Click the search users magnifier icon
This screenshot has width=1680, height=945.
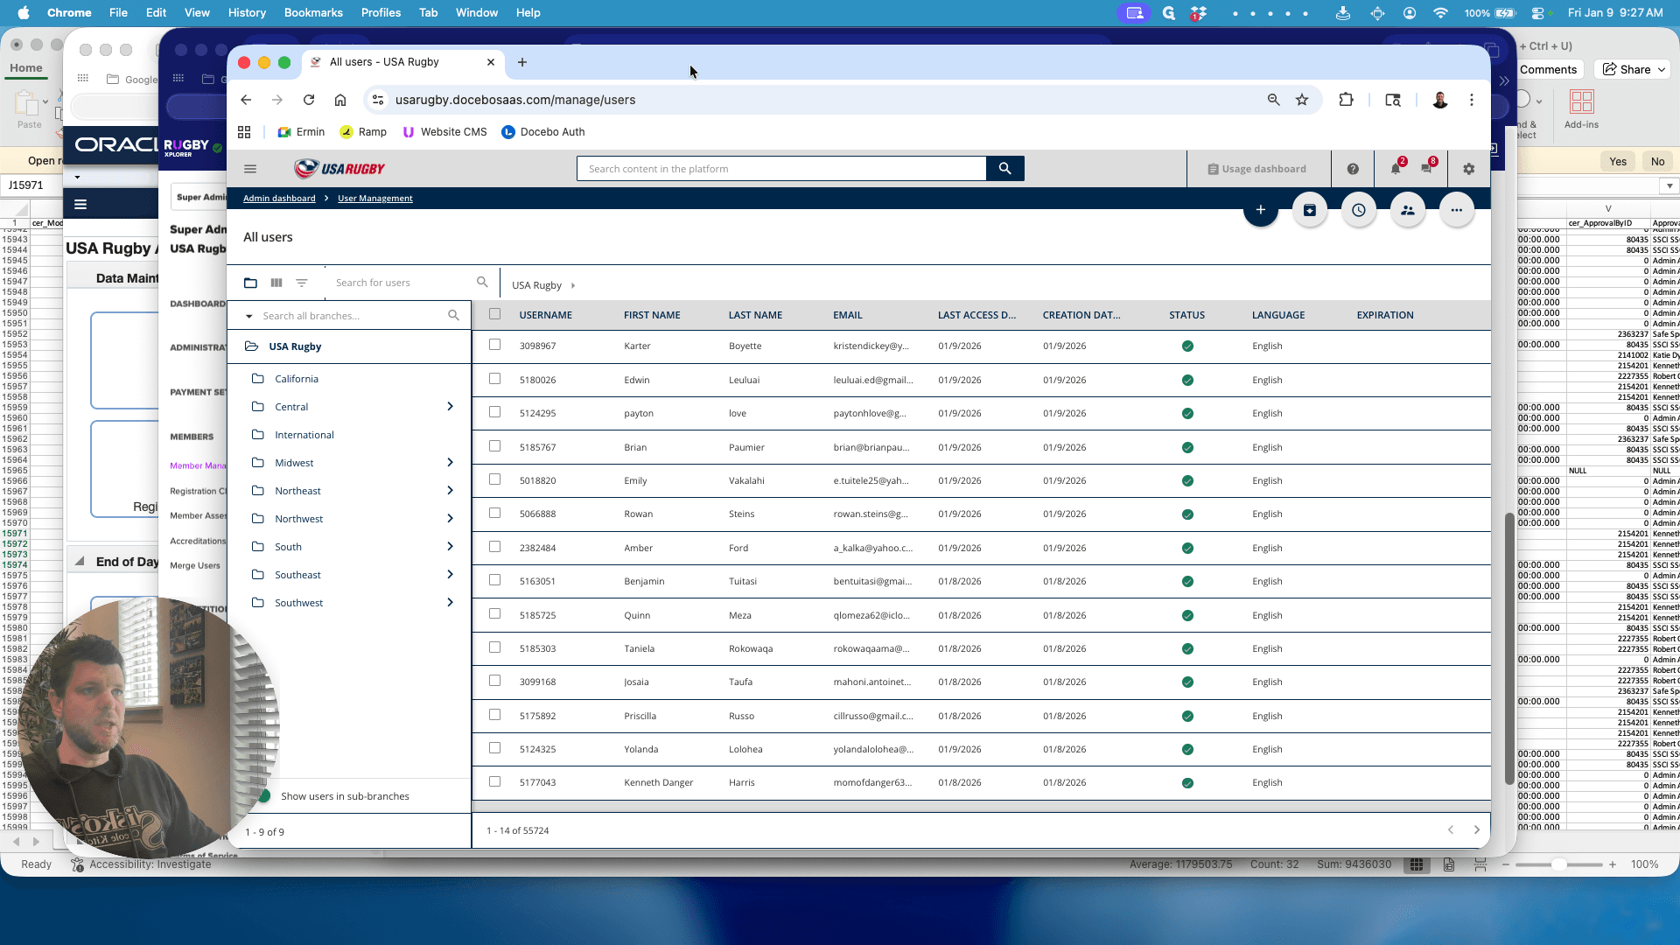482,282
